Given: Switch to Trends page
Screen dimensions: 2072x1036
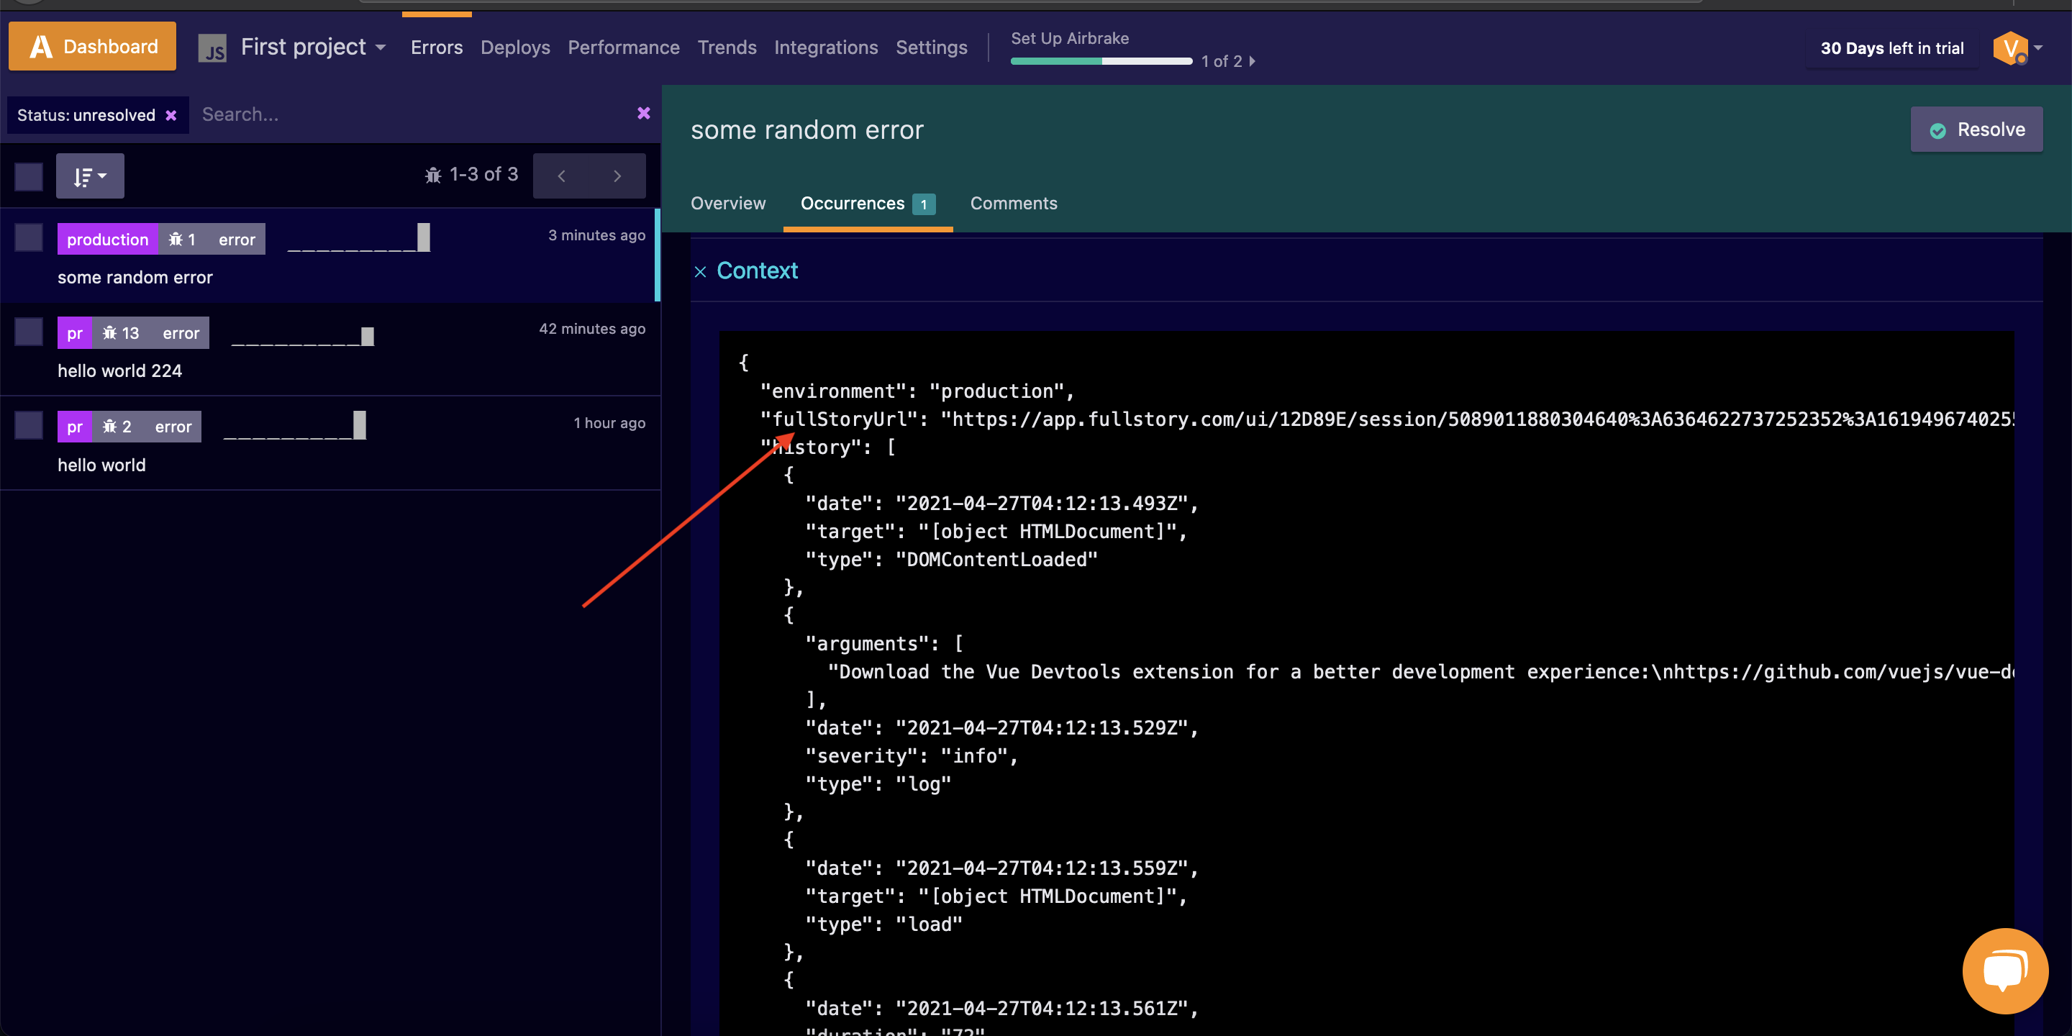Looking at the screenshot, I should coord(727,47).
